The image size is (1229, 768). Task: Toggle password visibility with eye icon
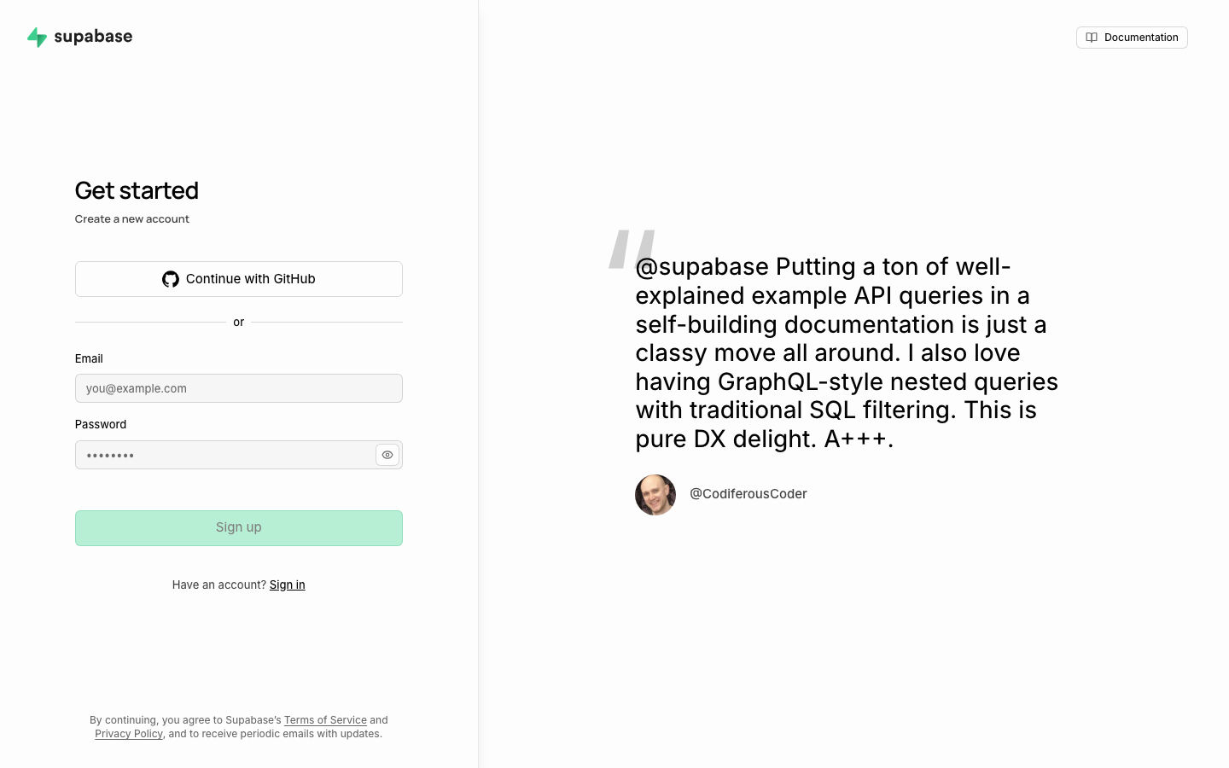coord(387,455)
